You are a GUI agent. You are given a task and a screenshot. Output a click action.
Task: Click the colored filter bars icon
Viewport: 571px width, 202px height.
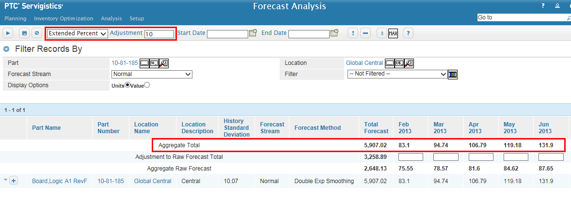pos(453,75)
